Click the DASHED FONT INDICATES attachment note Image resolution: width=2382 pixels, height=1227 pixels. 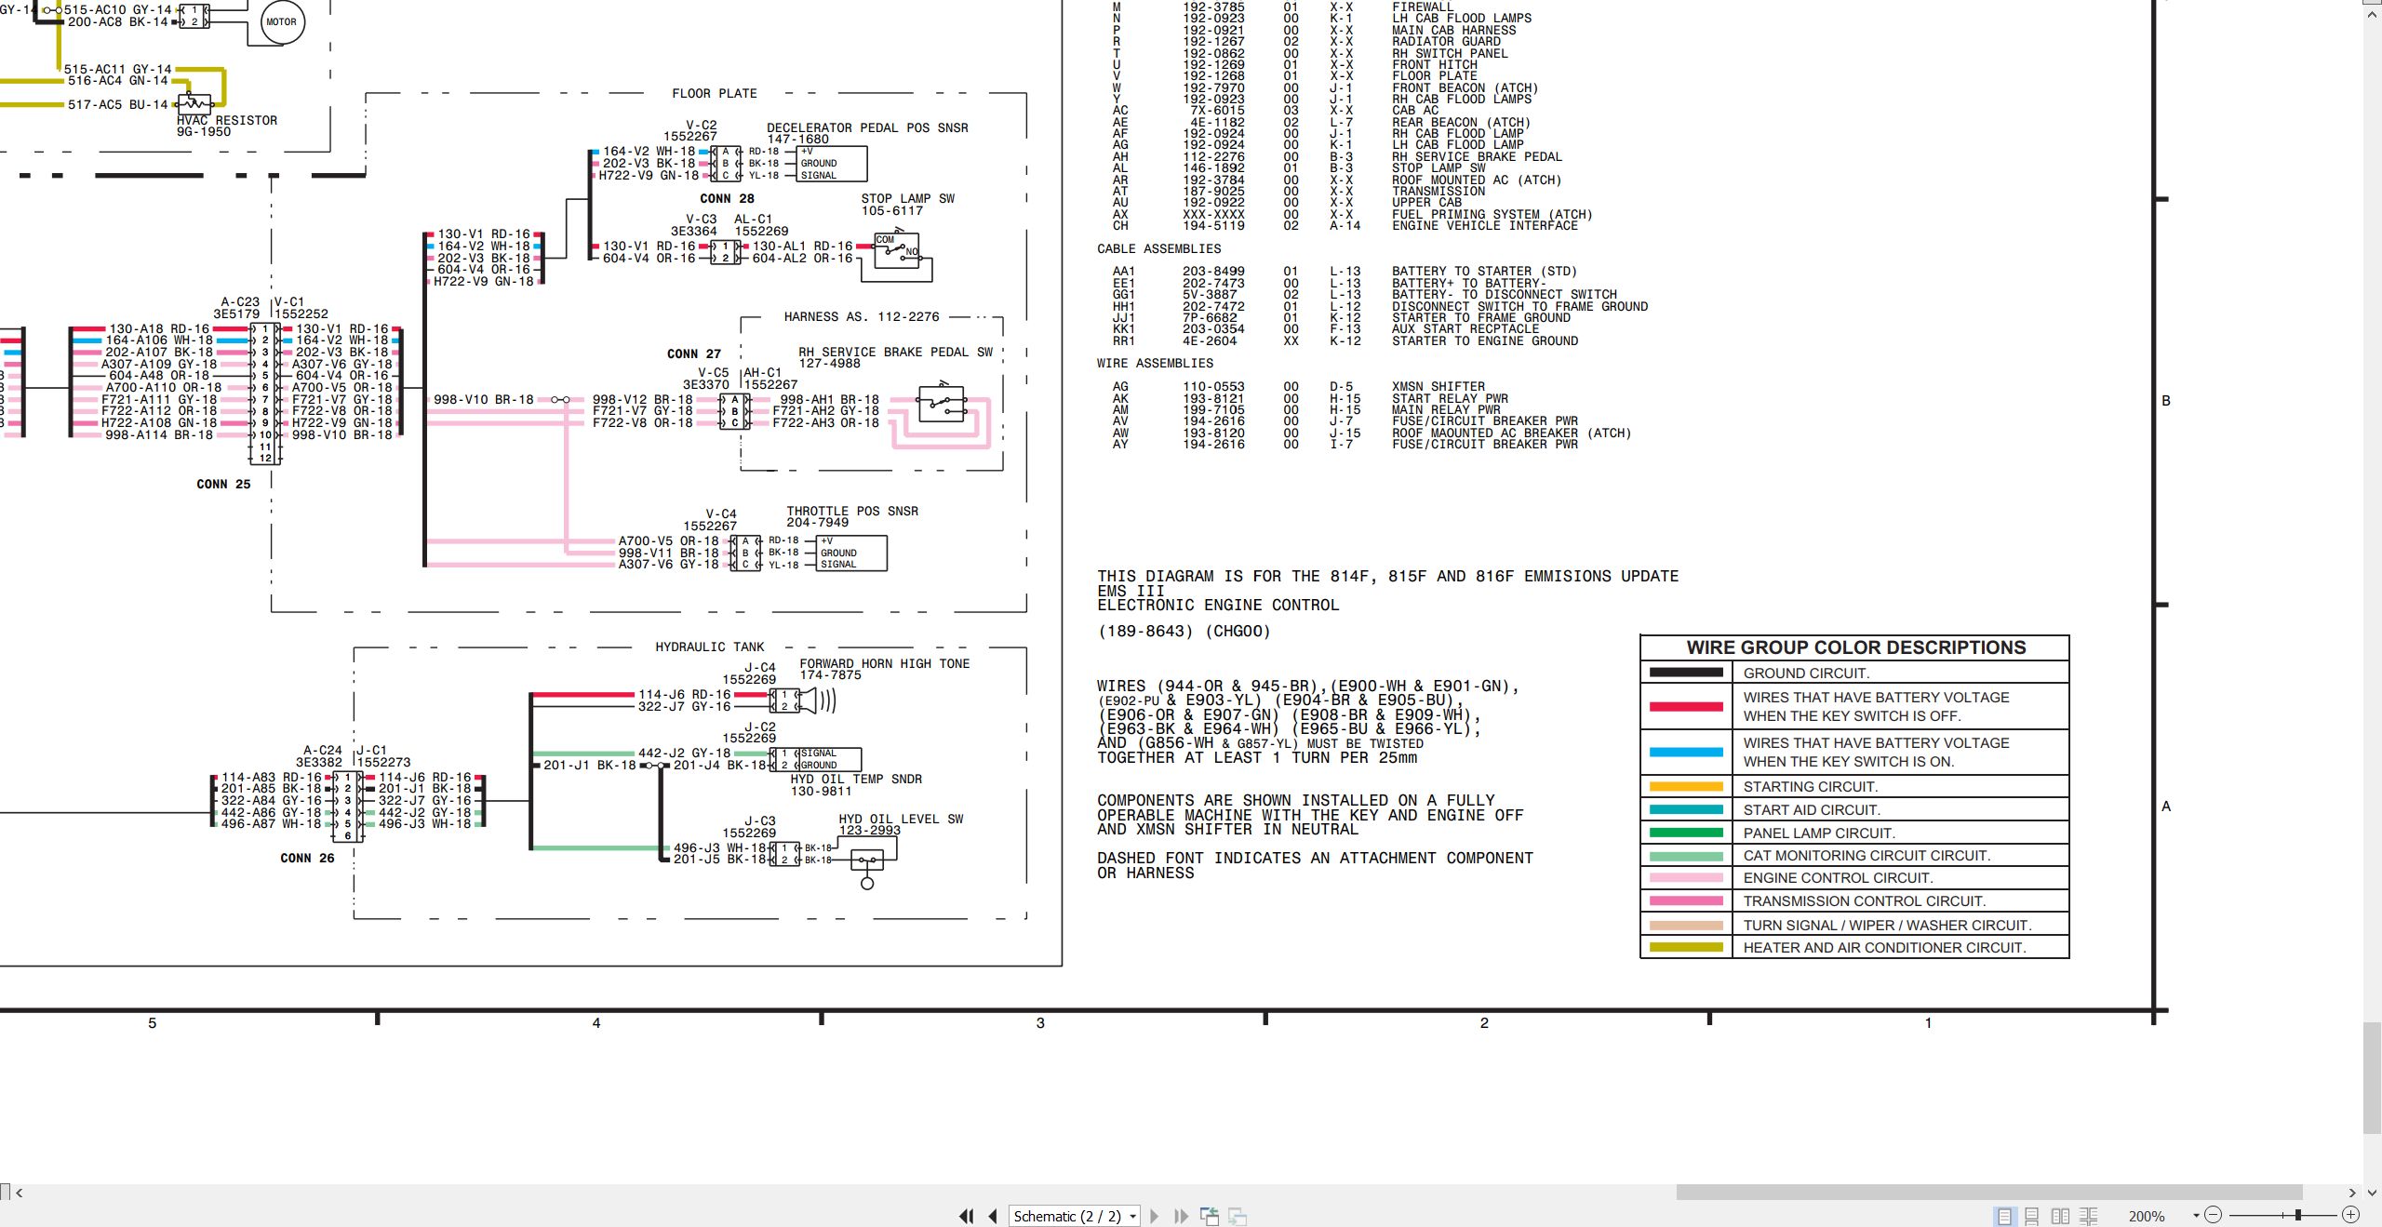pyautogui.click(x=1315, y=865)
